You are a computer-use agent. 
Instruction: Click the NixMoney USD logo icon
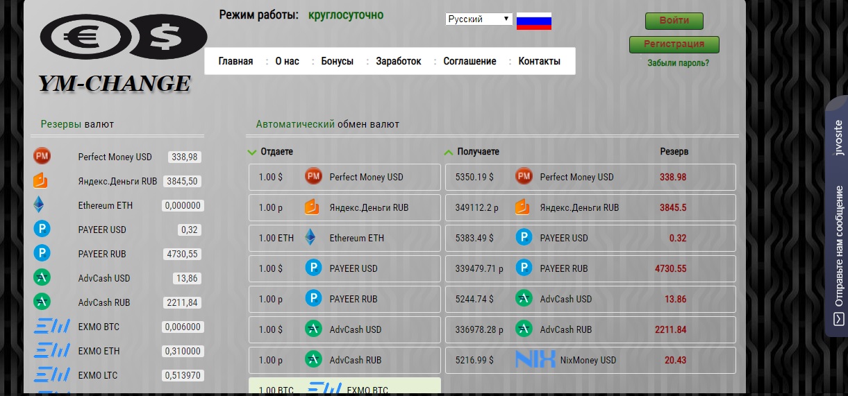coord(535,360)
